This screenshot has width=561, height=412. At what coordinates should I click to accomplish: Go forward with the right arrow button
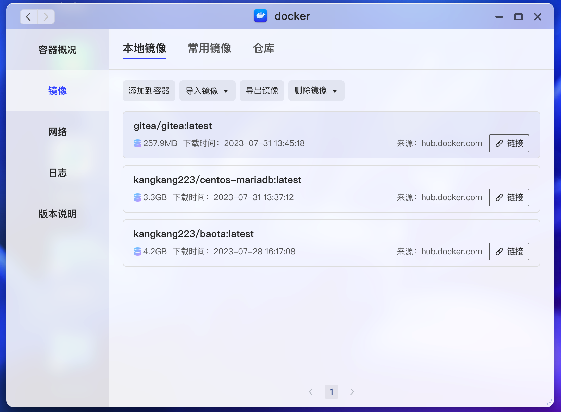click(x=46, y=17)
